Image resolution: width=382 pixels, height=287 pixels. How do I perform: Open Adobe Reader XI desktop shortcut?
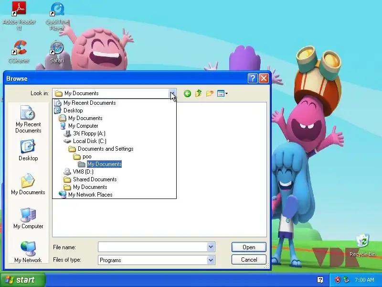[x=19, y=16]
